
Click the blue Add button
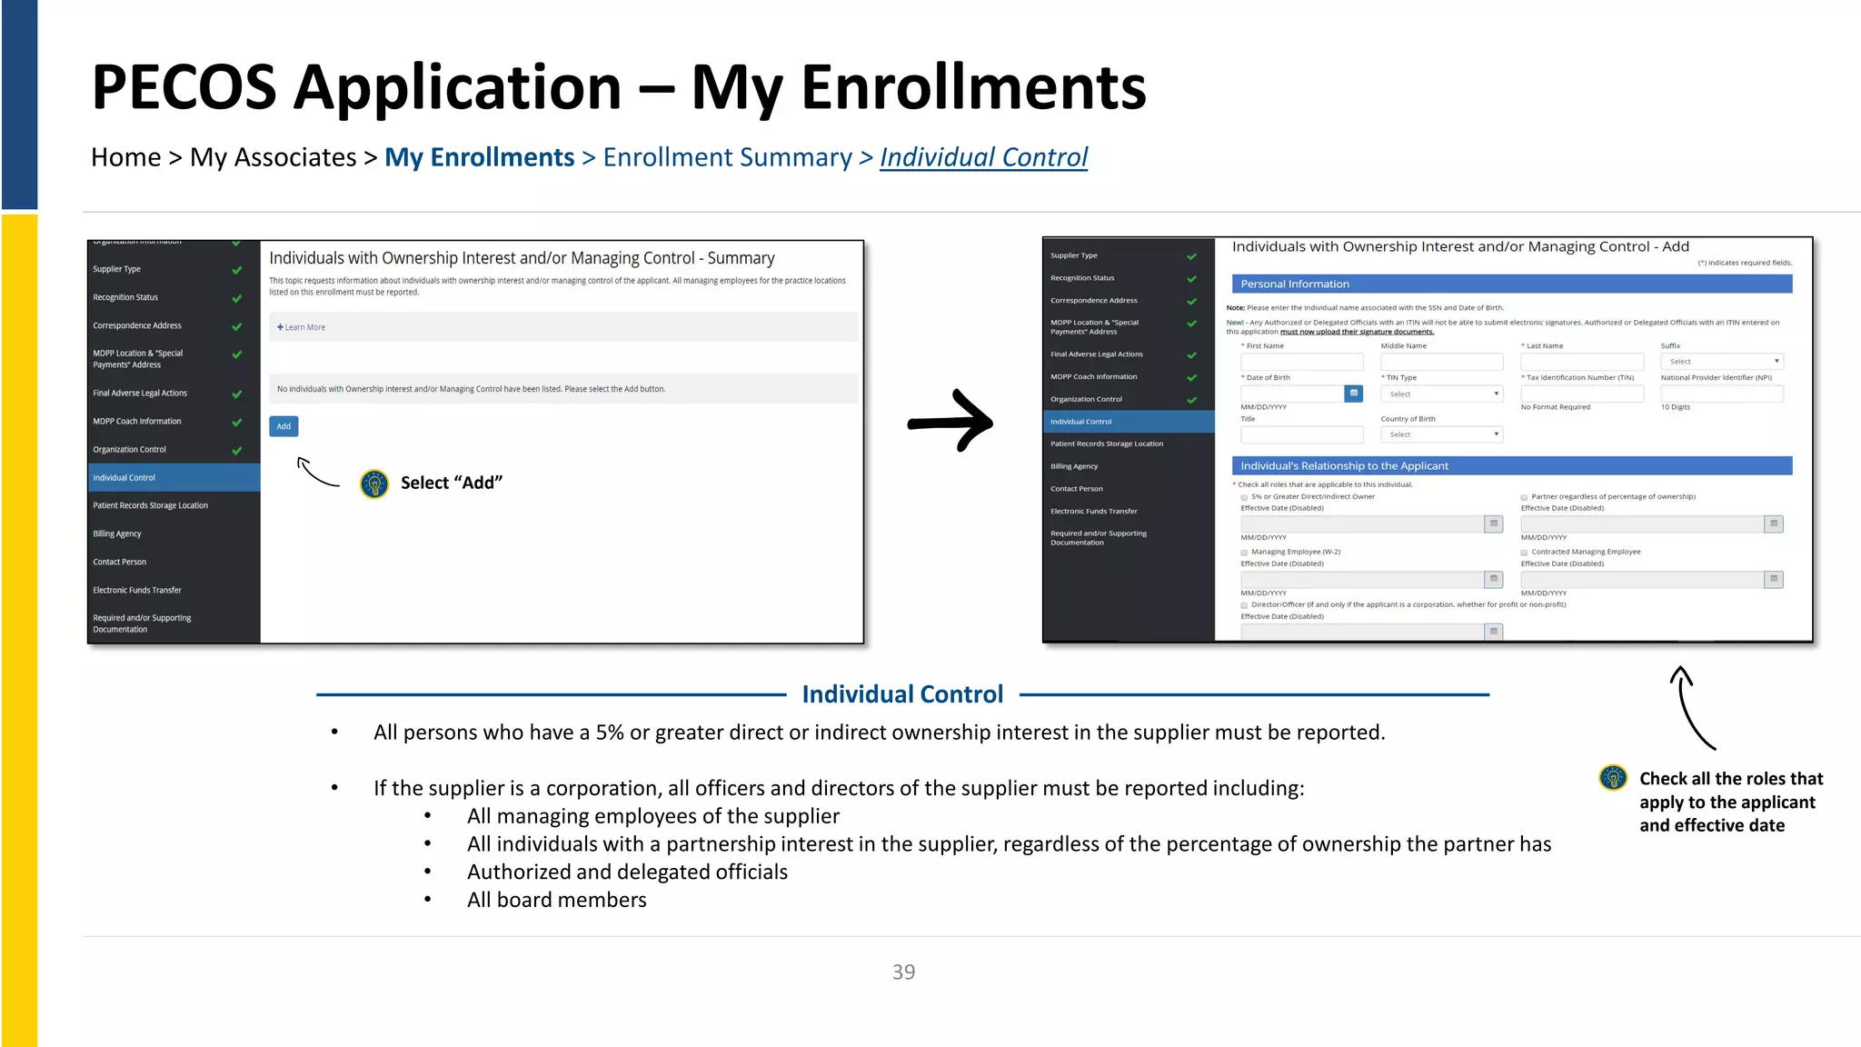coord(284,426)
